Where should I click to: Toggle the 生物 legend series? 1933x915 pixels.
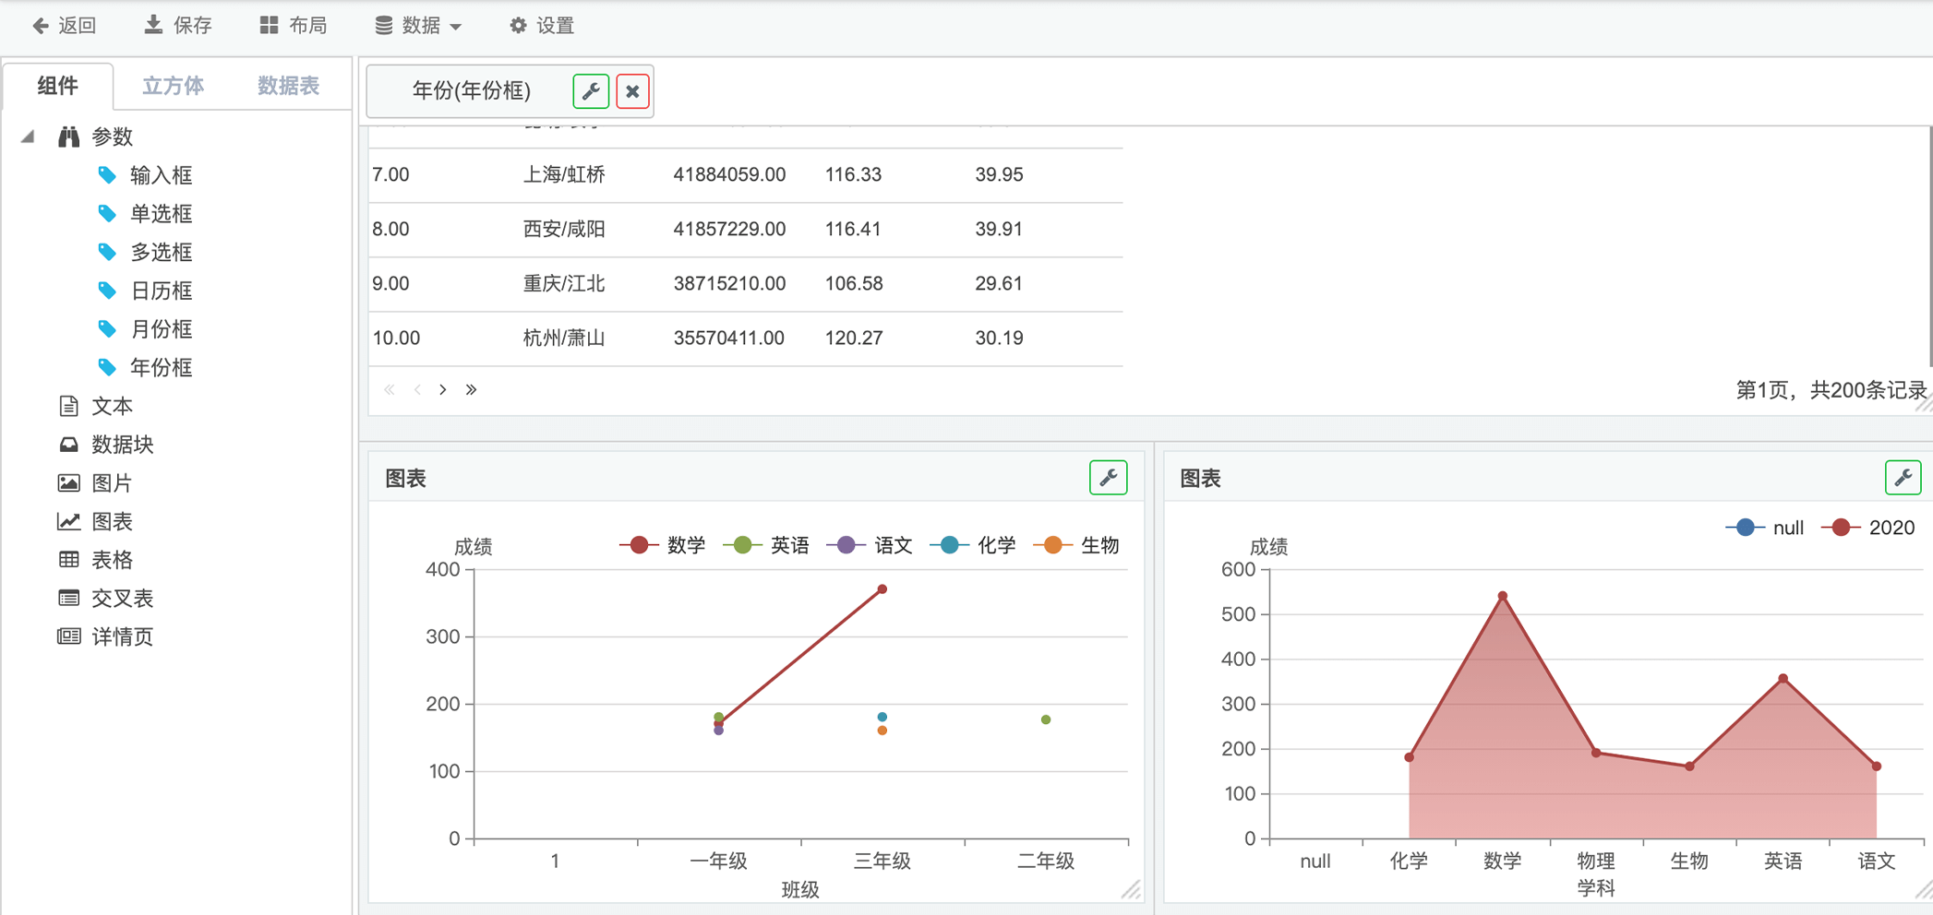coord(1076,545)
